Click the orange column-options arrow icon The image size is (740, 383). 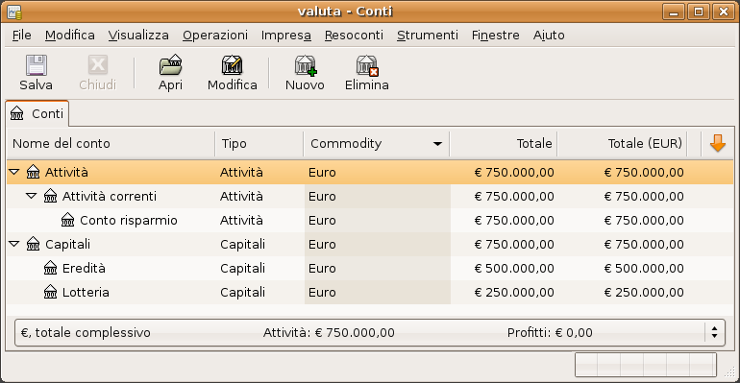[x=717, y=143]
